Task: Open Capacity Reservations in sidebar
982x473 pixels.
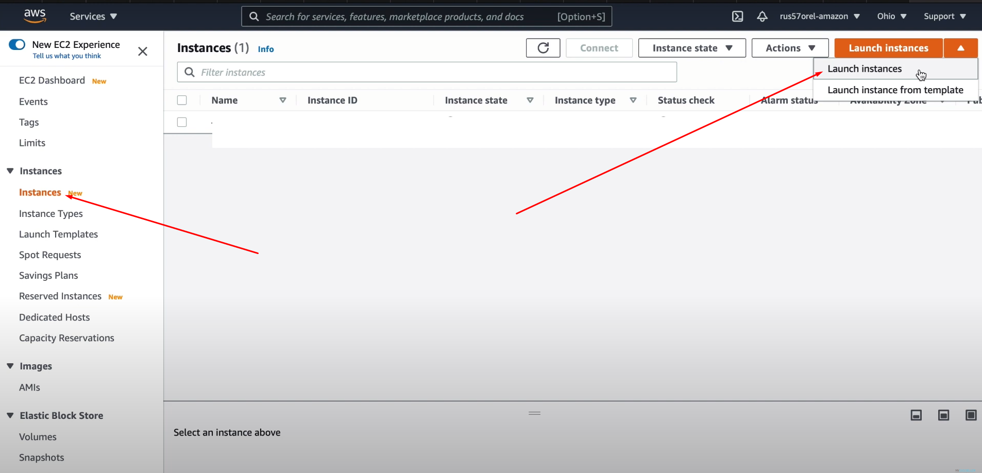Action: (x=66, y=338)
